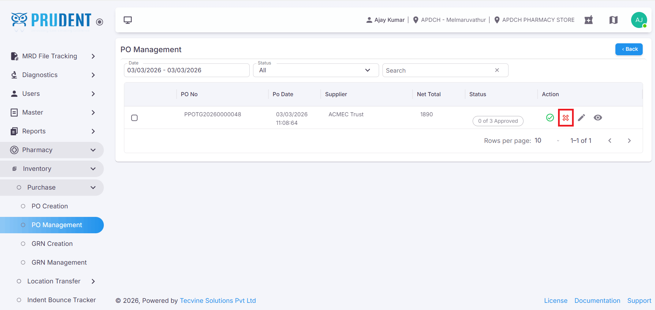Viewport: 655px width, 310px height.
Task: Click Net Total column header
Action: click(x=429, y=94)
